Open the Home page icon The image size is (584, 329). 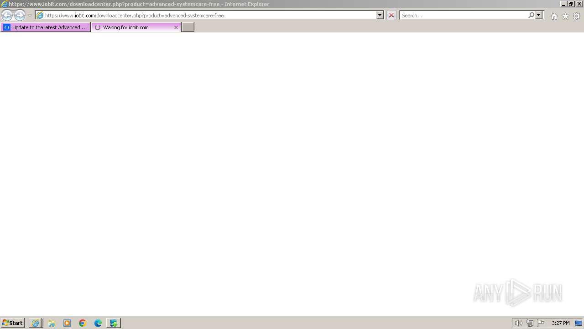click(554, 16)
